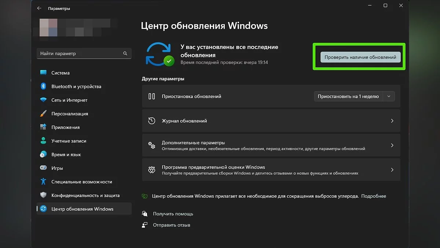The height and width of the screenshot is (248, 440).
Task: Expand the Windows Insider program row
Action: [392, 170]
